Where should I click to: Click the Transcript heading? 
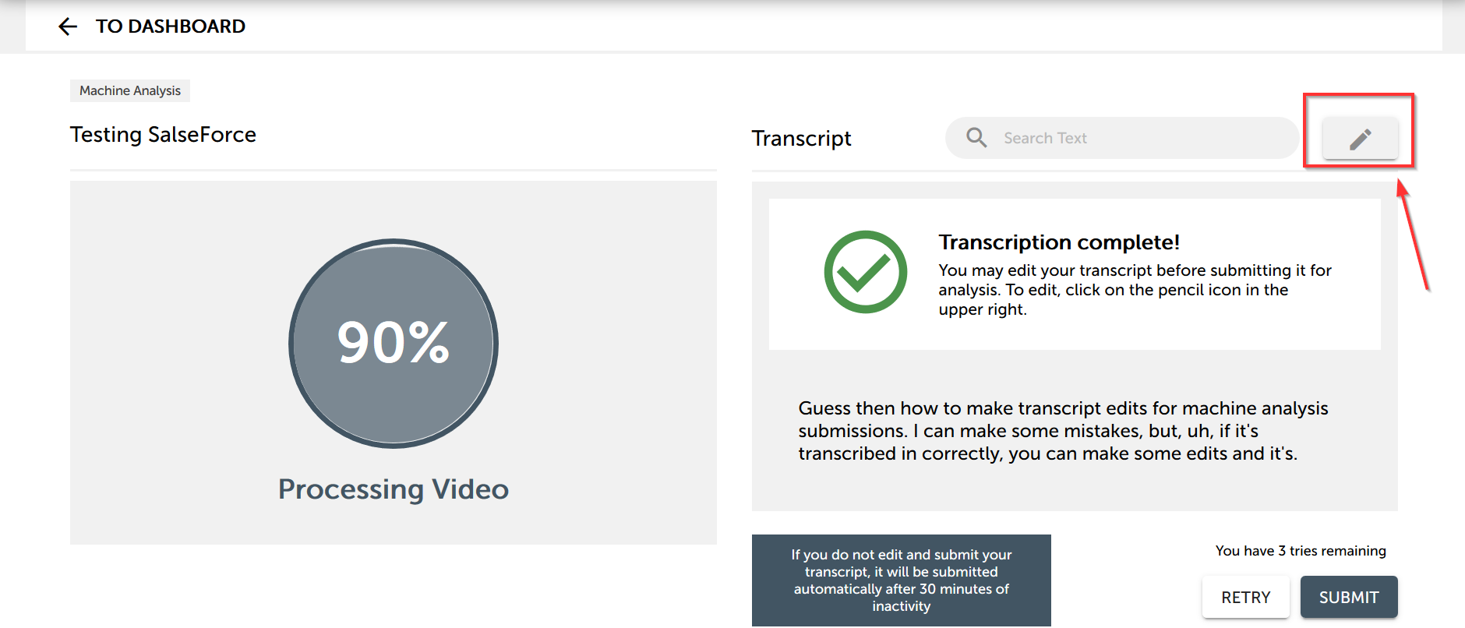801,139
